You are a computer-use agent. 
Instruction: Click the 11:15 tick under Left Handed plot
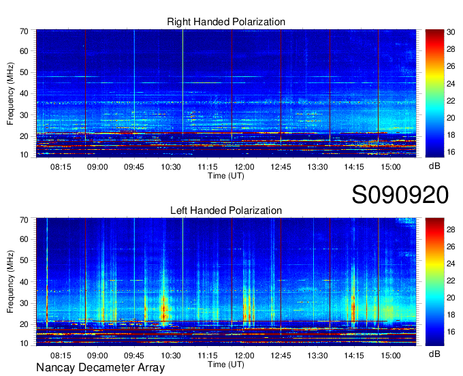207,356
